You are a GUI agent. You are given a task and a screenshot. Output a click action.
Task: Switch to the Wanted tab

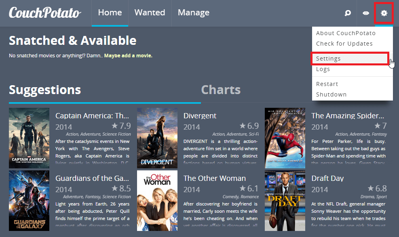point(150,13)
